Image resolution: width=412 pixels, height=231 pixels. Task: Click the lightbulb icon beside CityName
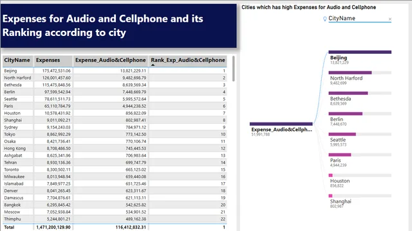[324, 19]
